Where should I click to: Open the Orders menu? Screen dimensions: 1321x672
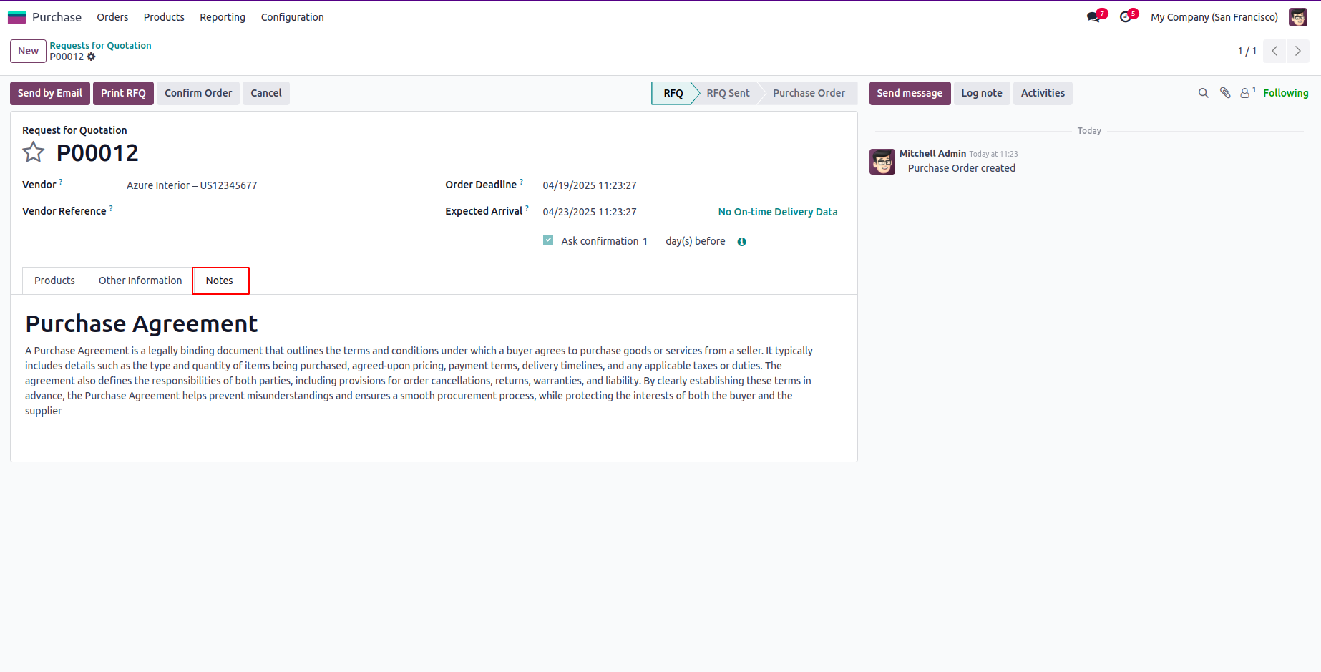point(112,17)
